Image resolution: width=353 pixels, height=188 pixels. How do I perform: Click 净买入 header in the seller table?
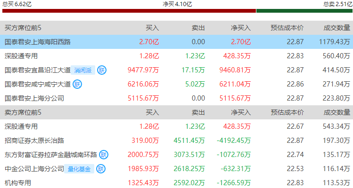(241, 112)
